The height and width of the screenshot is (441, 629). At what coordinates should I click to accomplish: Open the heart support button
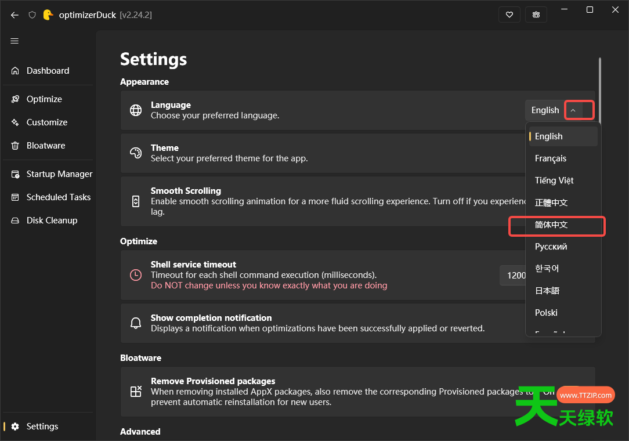(509, 15)
